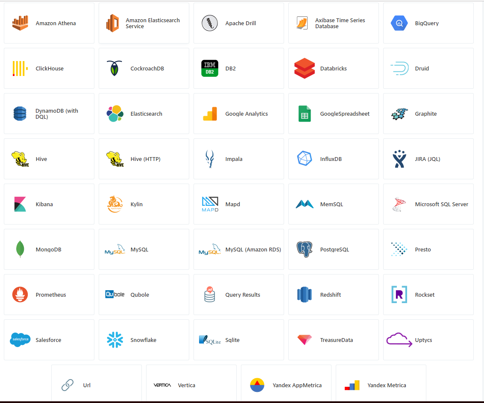Choose the Presto dotted logo
484x403 pixels.
(x=399, y=249)
